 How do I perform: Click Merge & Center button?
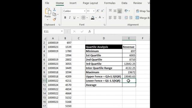(142, 18)
